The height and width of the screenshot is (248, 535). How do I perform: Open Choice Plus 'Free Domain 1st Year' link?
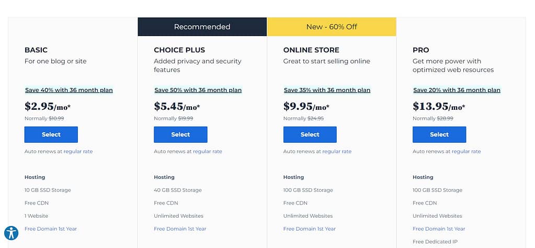coord(180,229)
